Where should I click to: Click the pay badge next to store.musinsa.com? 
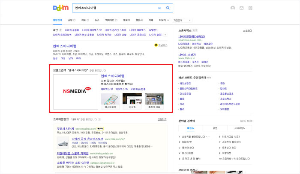(100, 129)
